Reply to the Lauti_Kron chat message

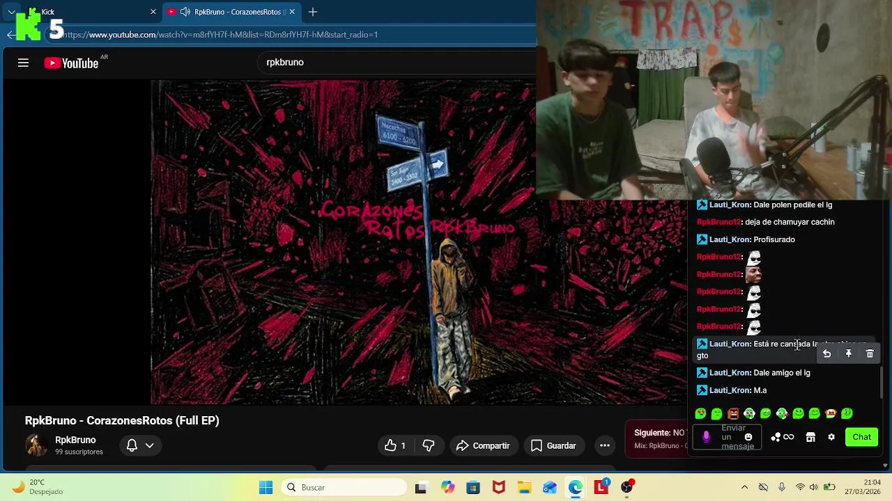[826, 354]
